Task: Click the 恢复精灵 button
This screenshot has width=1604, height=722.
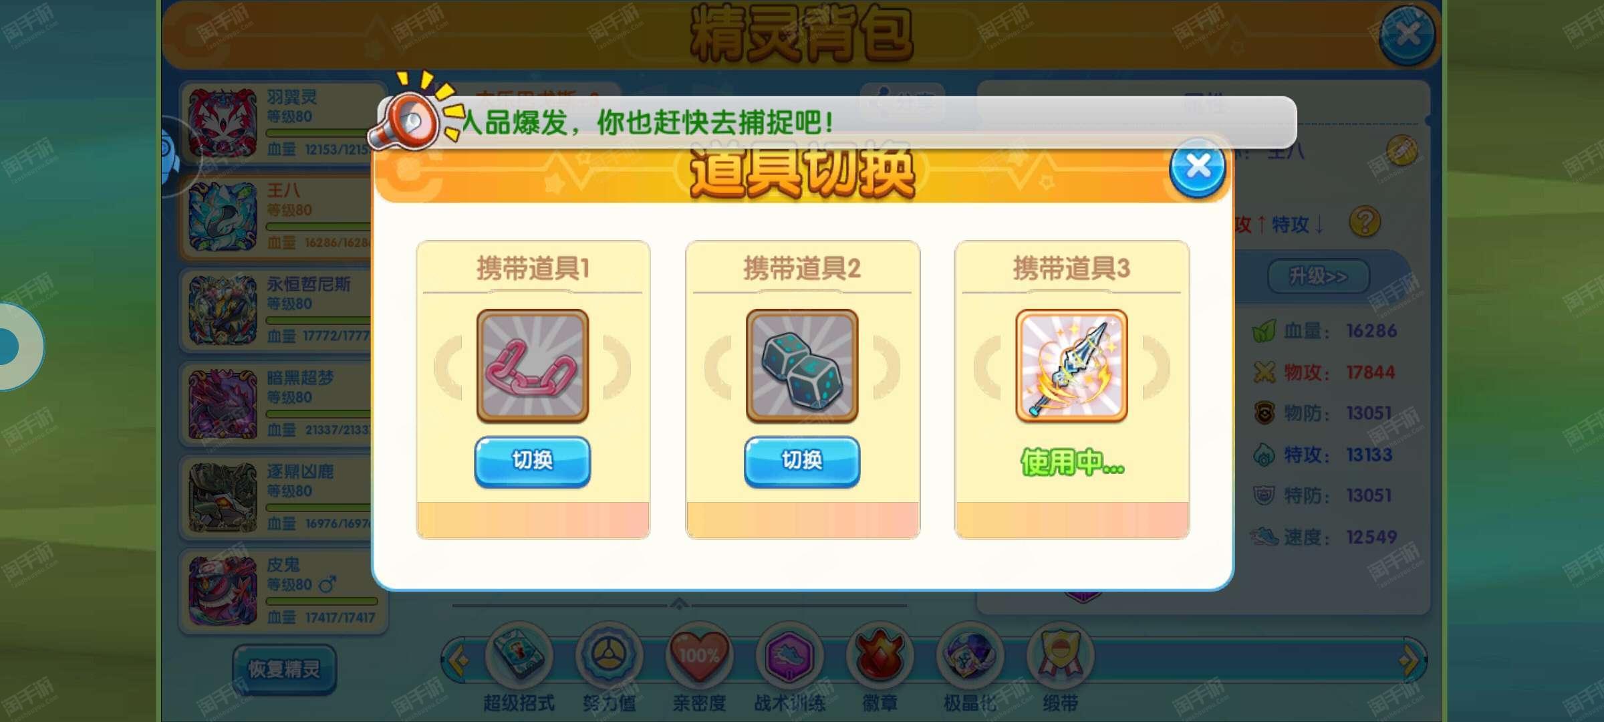Action: pos(285,669)
